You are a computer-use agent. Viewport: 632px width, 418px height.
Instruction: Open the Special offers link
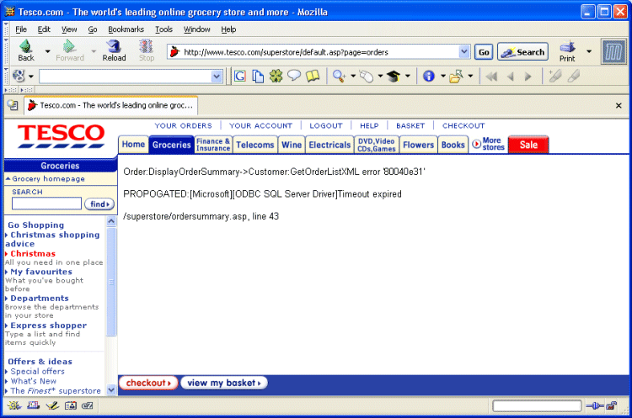tap(37, 372)
